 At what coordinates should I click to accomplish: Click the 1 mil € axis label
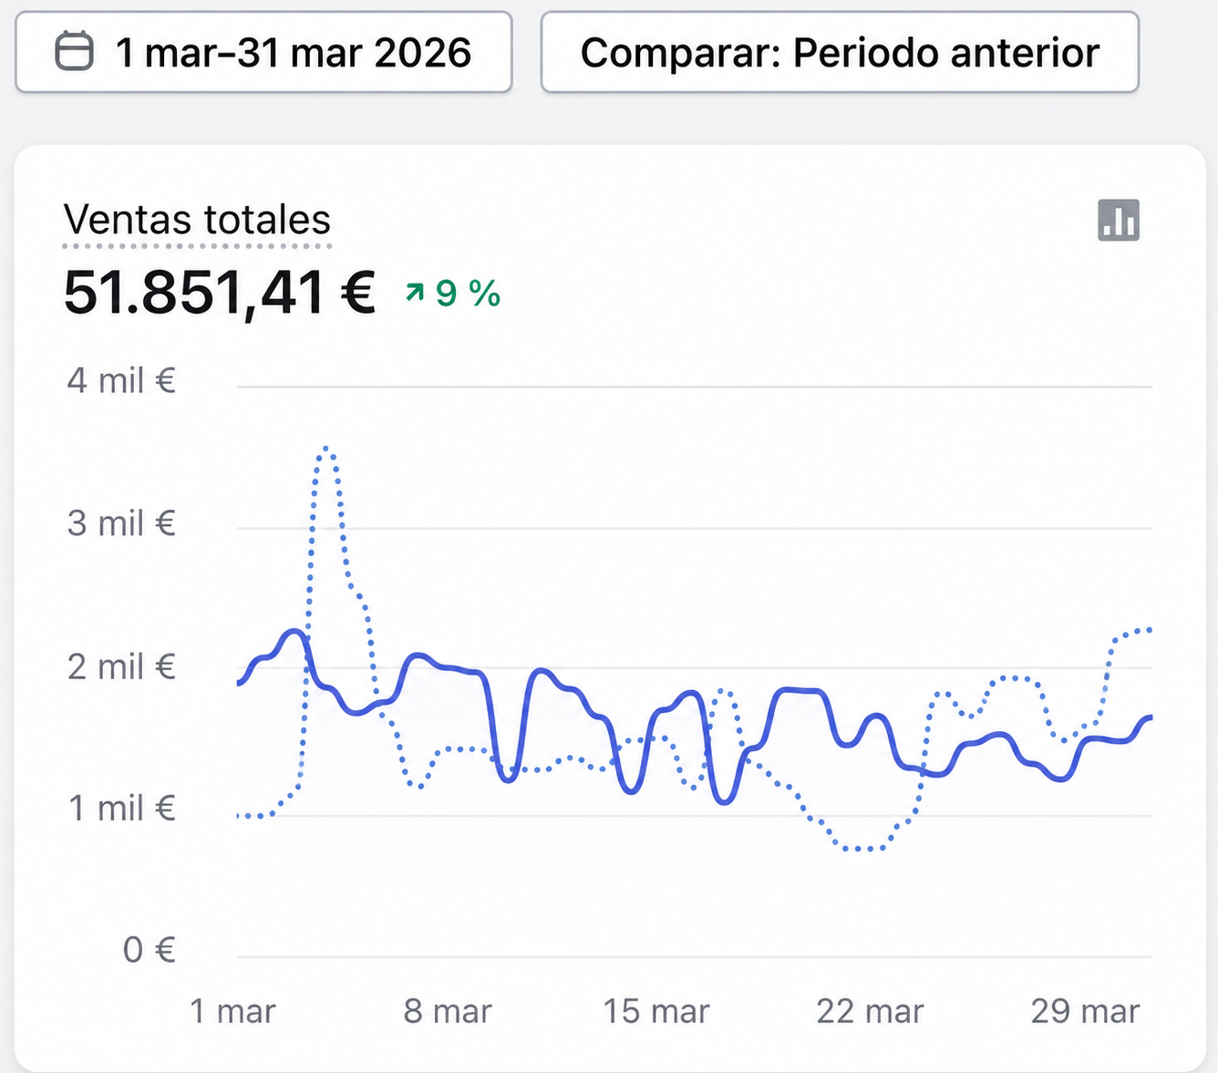[121, 808]
